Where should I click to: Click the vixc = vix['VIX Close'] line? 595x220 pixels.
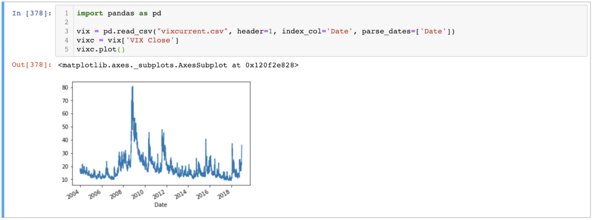[x=128, y=41]
